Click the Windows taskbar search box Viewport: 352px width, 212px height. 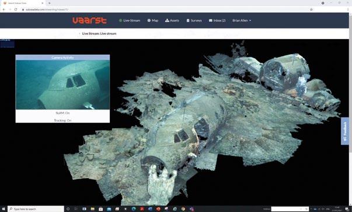[x=36, y=209]
